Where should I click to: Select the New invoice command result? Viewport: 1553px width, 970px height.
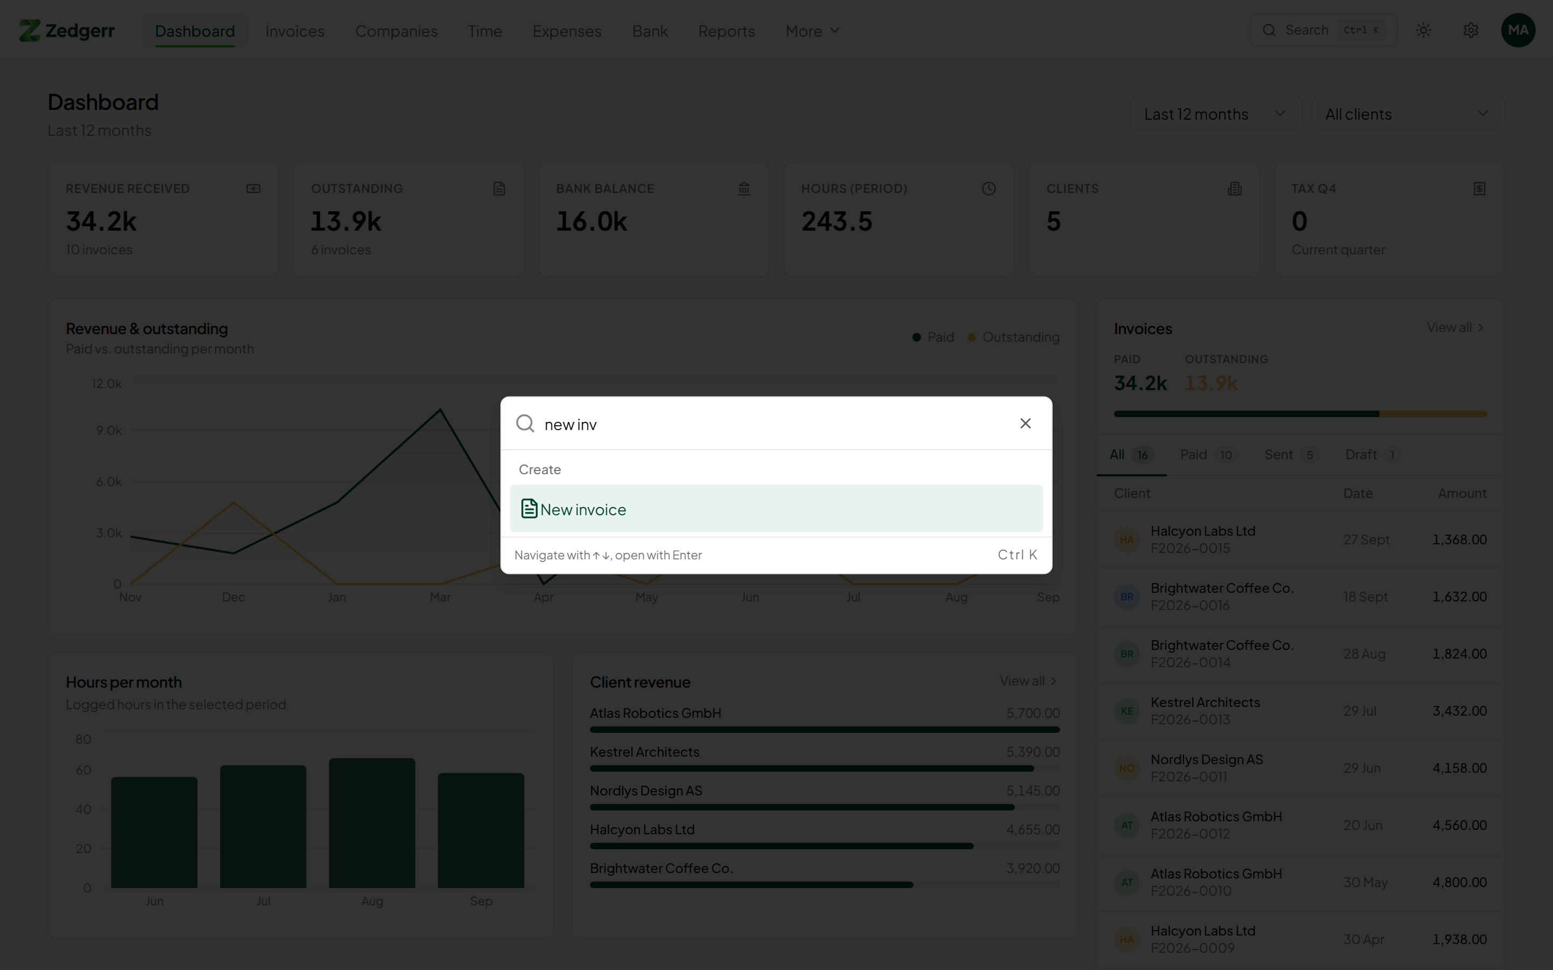(x=776, y=509)
